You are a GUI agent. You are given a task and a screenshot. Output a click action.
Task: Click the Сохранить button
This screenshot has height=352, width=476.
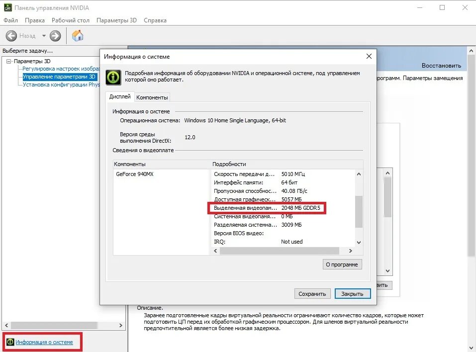pyautogui.click(x=312, y=294)
